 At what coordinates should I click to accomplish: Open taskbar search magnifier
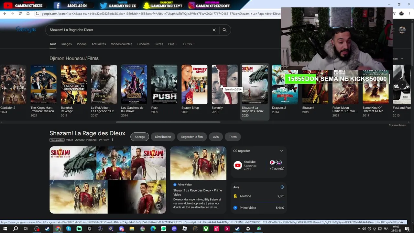(16, 229)
